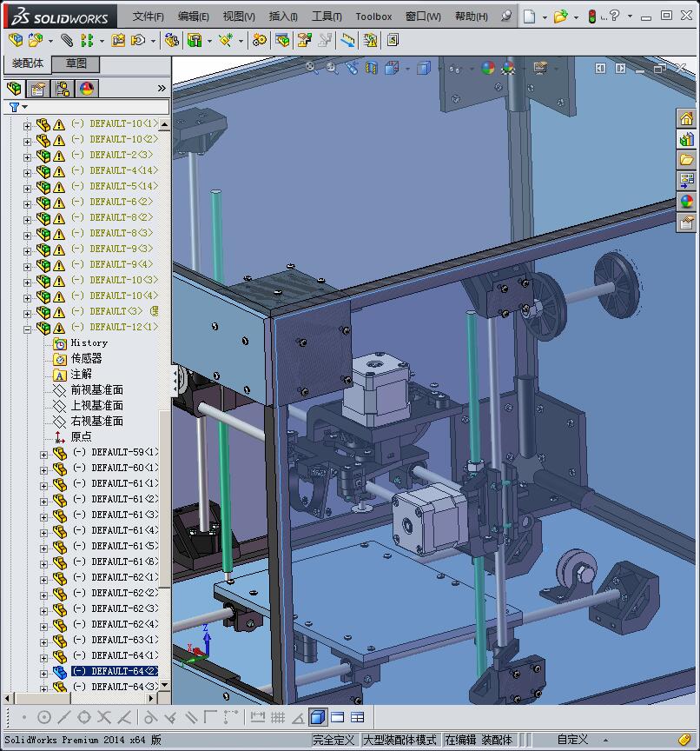This screenshot has height=751, width=700.
Task: Click the New Motion Study icon
Action: pos(260,40)
